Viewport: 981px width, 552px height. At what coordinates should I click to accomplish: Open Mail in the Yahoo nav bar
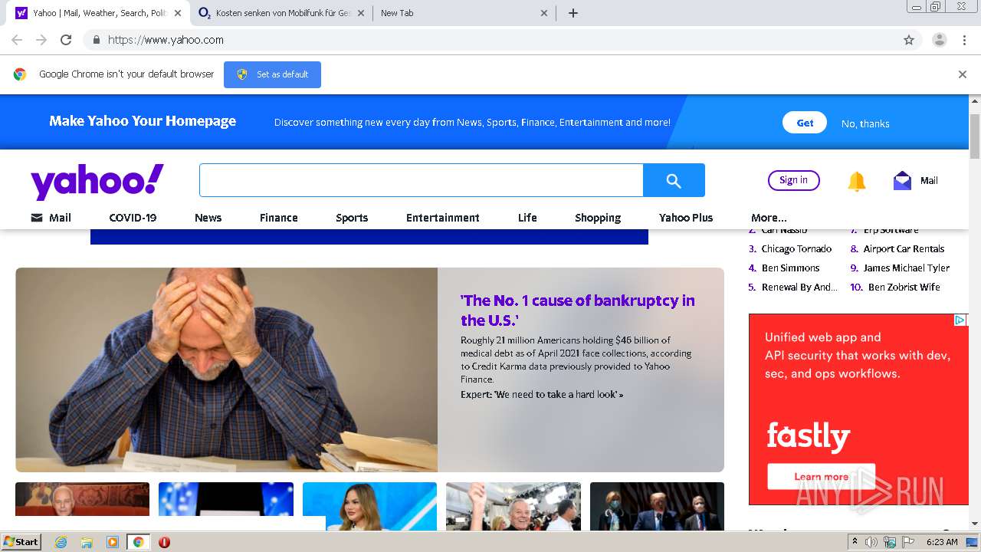[x=51, y=218]
